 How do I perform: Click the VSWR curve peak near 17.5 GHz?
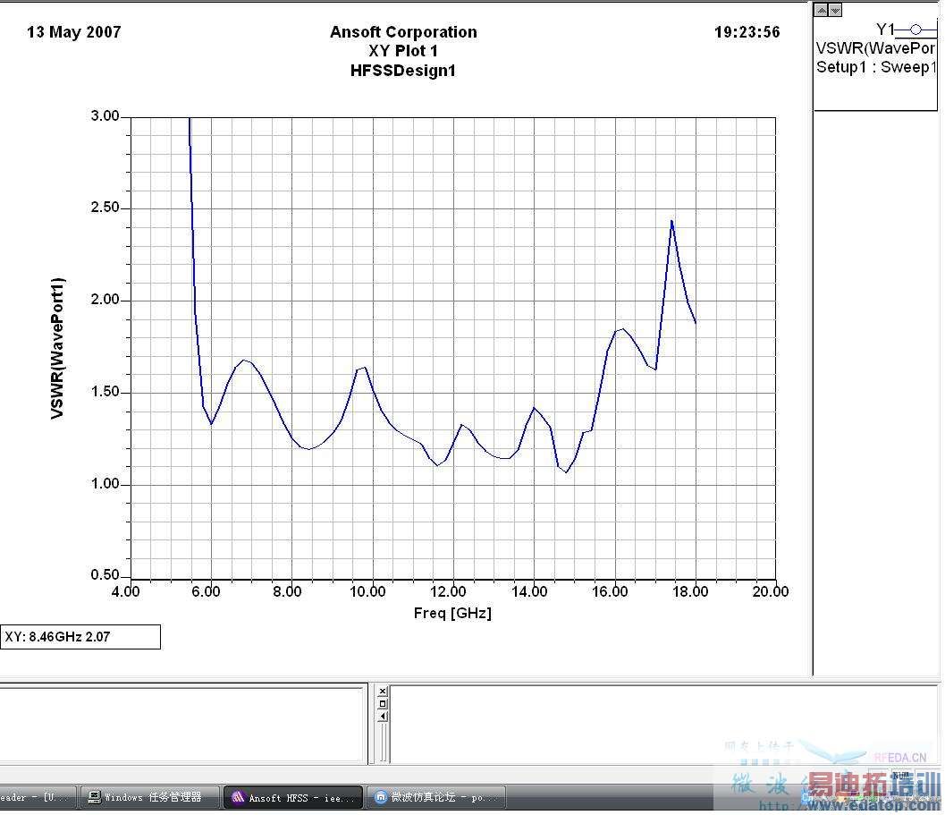pos(671,221)
